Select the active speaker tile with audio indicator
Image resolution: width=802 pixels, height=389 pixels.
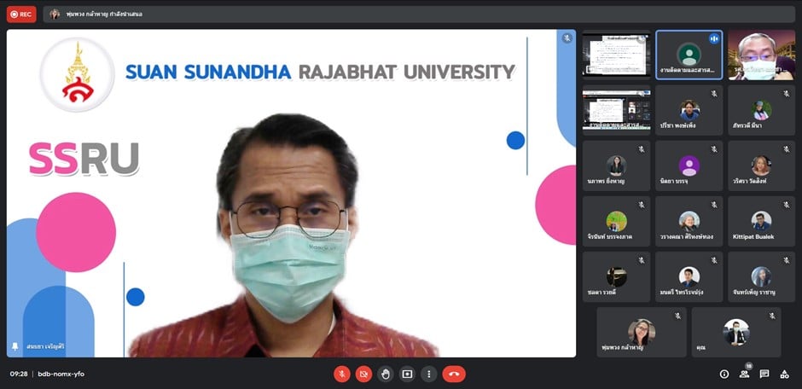click(689, 55)
